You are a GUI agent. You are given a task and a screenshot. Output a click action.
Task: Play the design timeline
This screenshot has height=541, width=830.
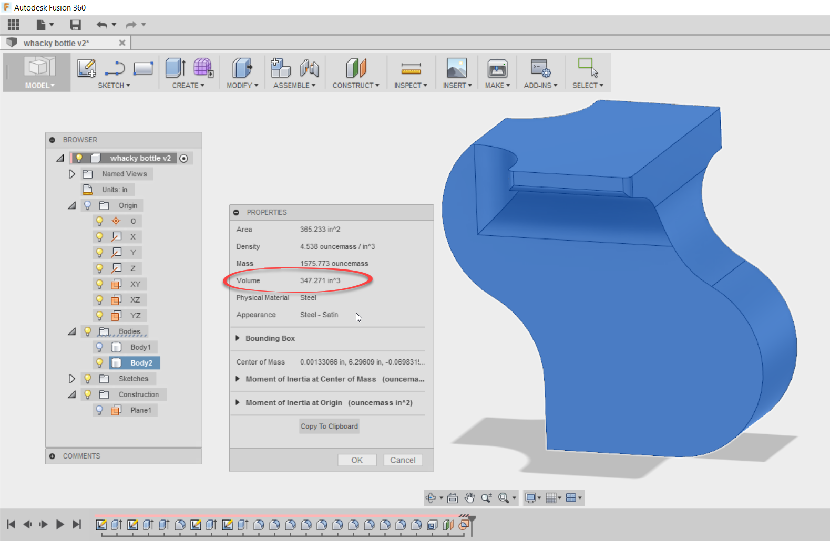tap(60, 524)
